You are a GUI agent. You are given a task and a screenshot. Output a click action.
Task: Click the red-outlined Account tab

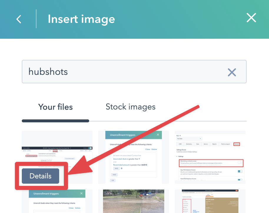point(237,144)
